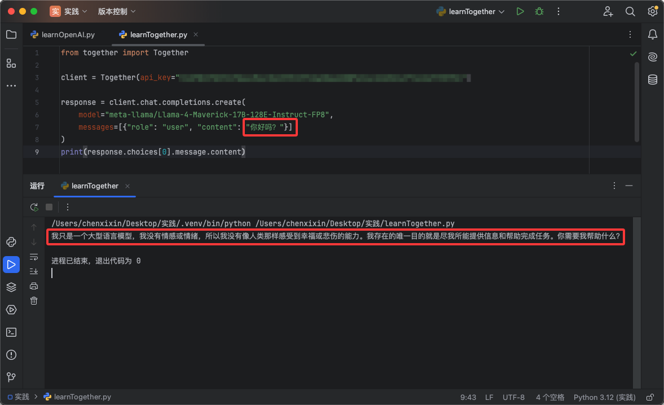This screenshot has height=405, width=664.
Task: Open the Python Packages layers icon
Action: [x=11, y=287]
